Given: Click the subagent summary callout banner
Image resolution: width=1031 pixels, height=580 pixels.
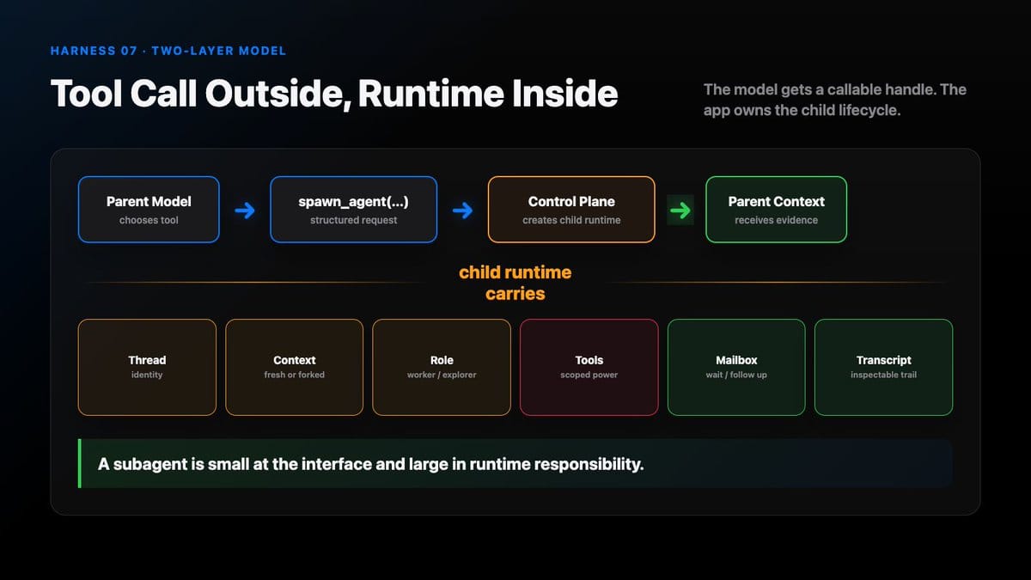Looking at the screenshot, I should (515, 464).
